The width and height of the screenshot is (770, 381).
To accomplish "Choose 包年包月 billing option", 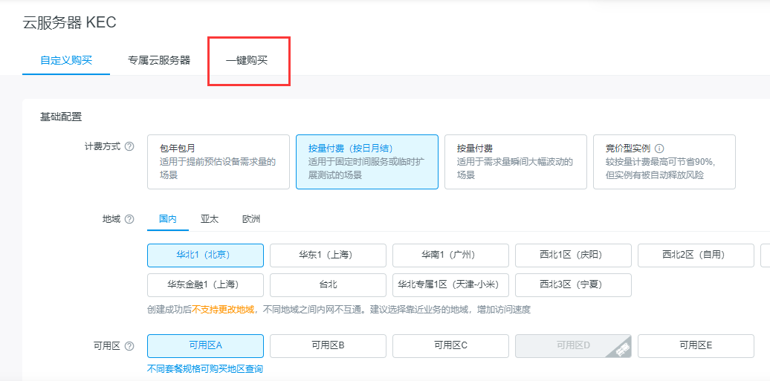I will [x=219, y=162].
